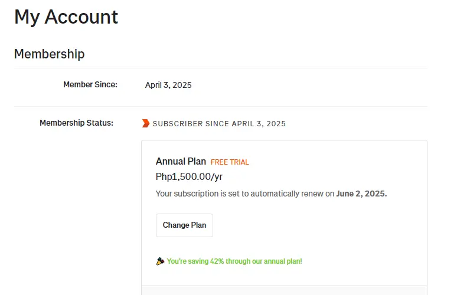Screen dimensions: 457x295
Task: Select the price "Php1,500.00/yr"
Action: pos(189,176)
